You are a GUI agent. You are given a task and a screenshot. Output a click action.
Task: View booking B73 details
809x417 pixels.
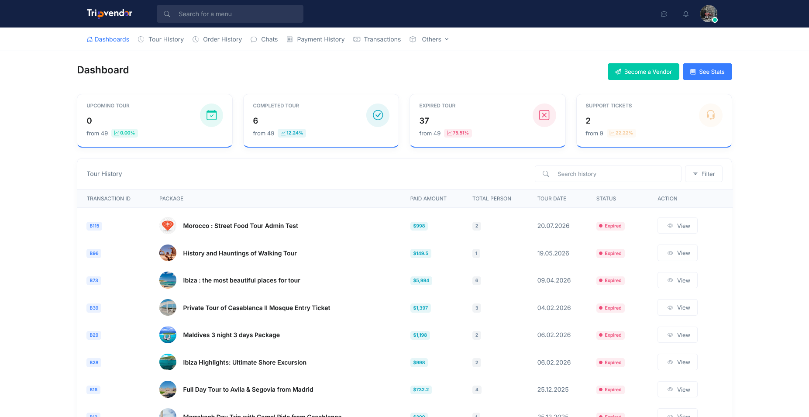pyautogui.click(x=678, y=280)
